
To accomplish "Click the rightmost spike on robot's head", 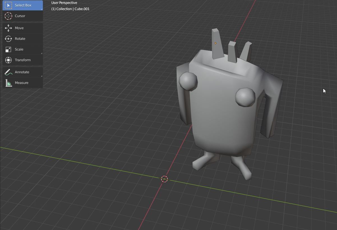I will point(246,51).
